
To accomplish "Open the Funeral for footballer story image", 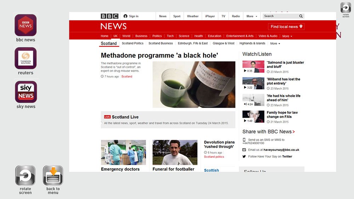I will click(x=175, y=152).
